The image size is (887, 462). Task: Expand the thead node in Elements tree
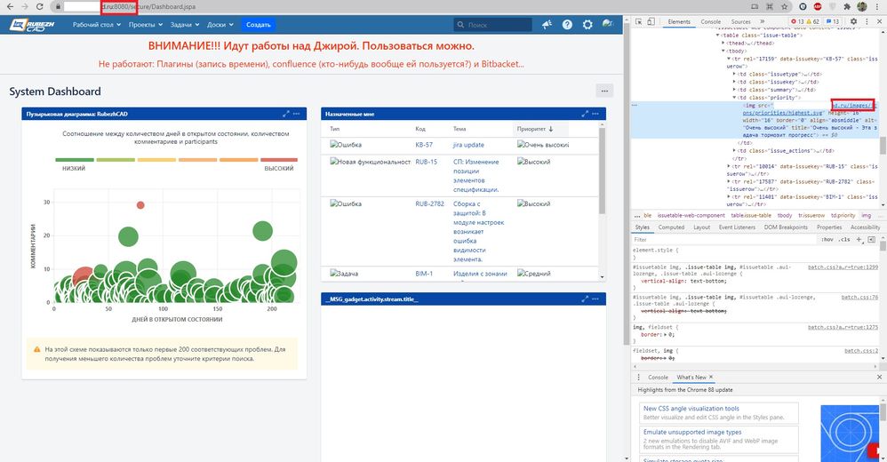(x=723, y=43)
